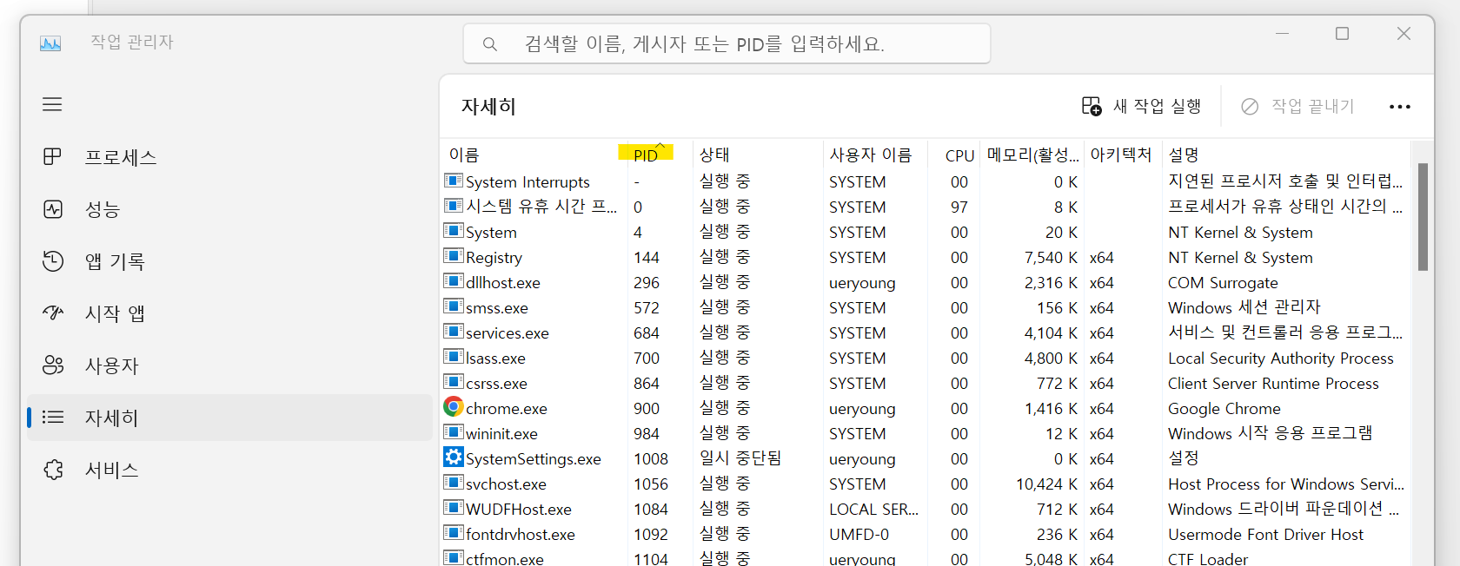Open the 프로세스 (Processes) page icon
This screenshot has height=566, width=1460.
point(52,157)
